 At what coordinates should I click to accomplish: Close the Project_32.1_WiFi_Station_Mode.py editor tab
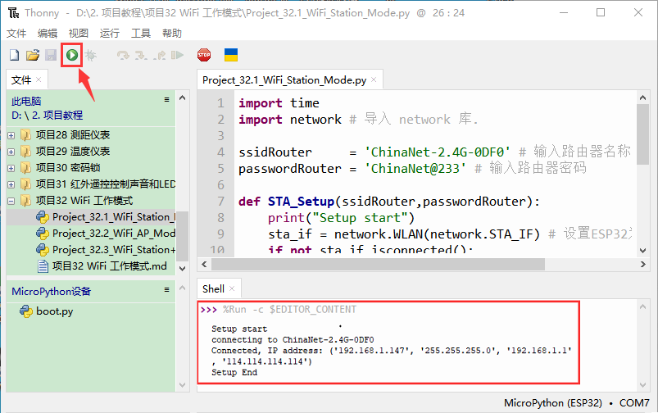[x=374, y=80]
